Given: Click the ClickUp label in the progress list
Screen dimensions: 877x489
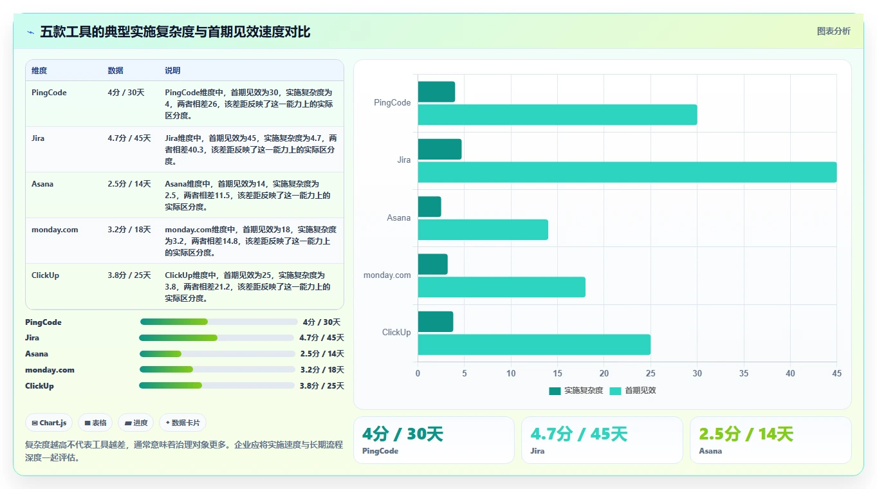Looking at the screenshot, I should (x=39, y=386).
